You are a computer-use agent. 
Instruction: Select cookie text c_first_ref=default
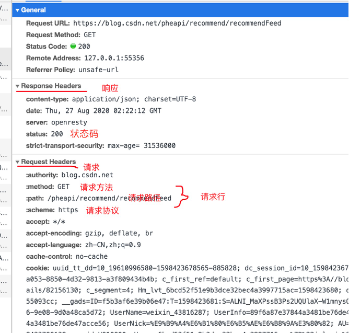202,279
